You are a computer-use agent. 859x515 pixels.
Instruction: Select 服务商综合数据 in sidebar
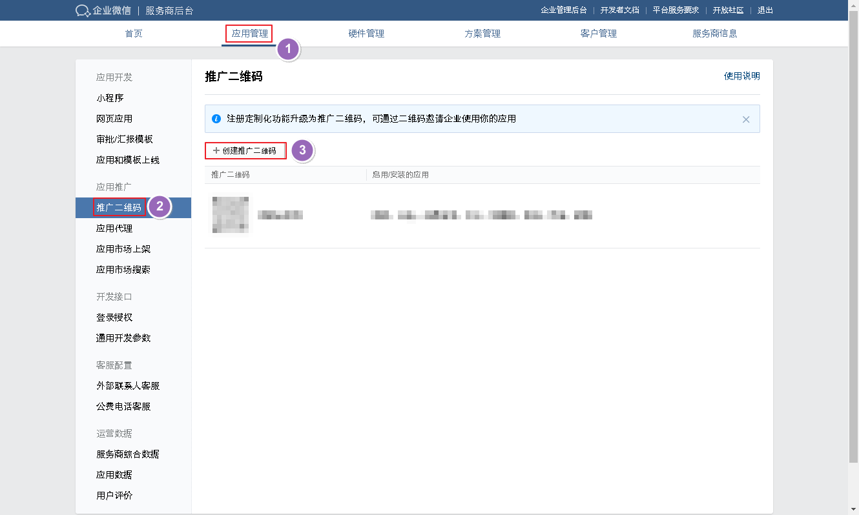click(128, 454)
